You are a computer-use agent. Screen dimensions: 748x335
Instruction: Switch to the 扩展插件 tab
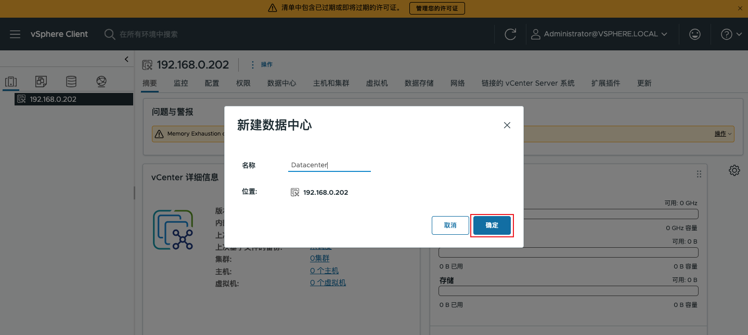coord(606,83)
